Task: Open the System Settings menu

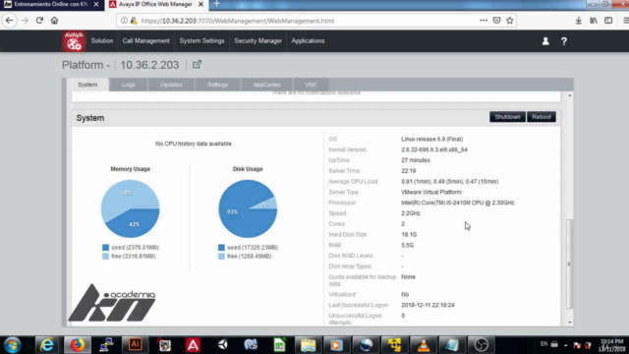Action: [x=201, y=41]
